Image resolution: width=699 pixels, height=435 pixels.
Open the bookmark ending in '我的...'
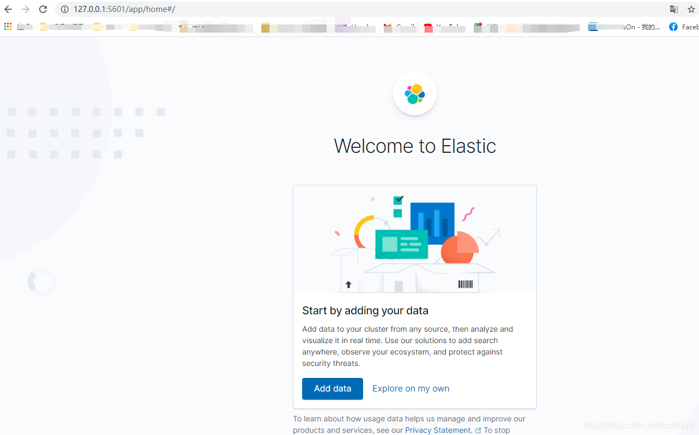point(624,27)
